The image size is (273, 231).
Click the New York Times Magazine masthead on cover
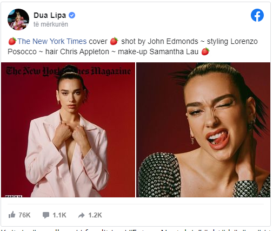tap(68, 71)
